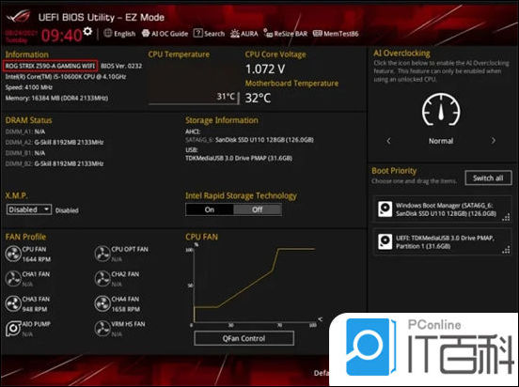
Task: Open AURA lighting settings
Action: pyautogui.click(x=244, y=34)
